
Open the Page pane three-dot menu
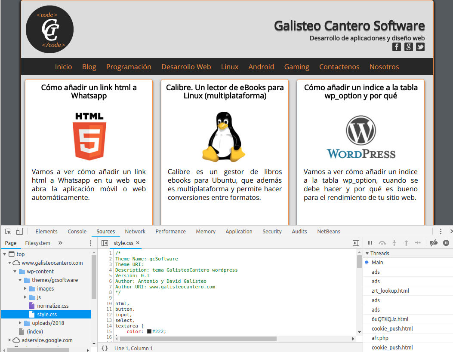(90, 243)
